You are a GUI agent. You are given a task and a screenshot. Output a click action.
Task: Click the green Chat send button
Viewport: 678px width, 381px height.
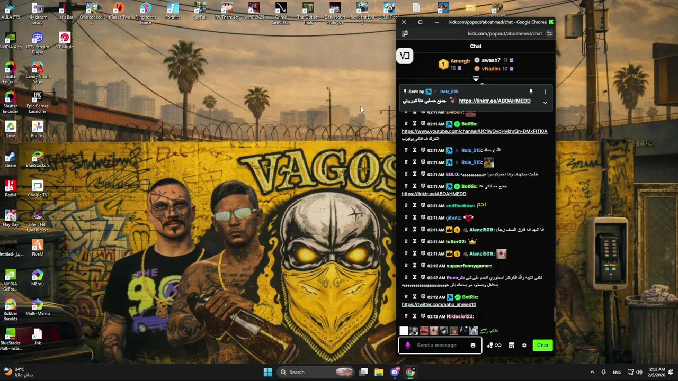point(542,346)
